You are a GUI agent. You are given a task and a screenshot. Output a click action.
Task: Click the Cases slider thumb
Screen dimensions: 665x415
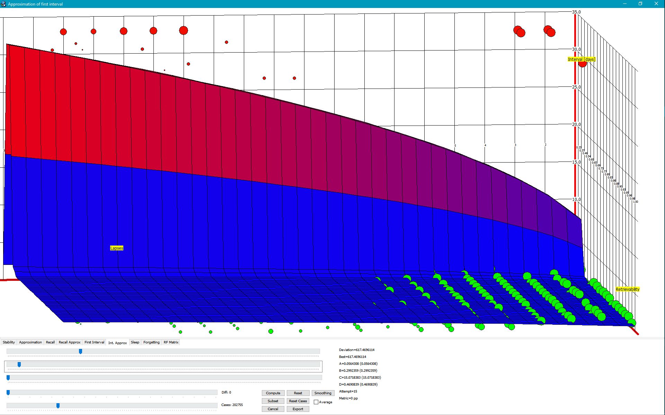click(x=58, y=406)
